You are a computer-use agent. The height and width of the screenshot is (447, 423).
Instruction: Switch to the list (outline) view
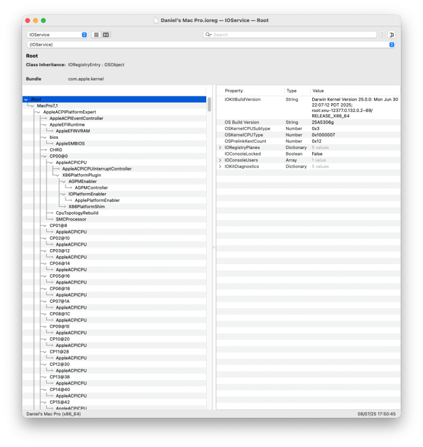(x=97, y=35)
